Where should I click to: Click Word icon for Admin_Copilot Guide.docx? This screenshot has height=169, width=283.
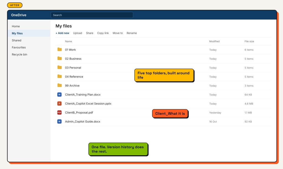click(59, 122)
